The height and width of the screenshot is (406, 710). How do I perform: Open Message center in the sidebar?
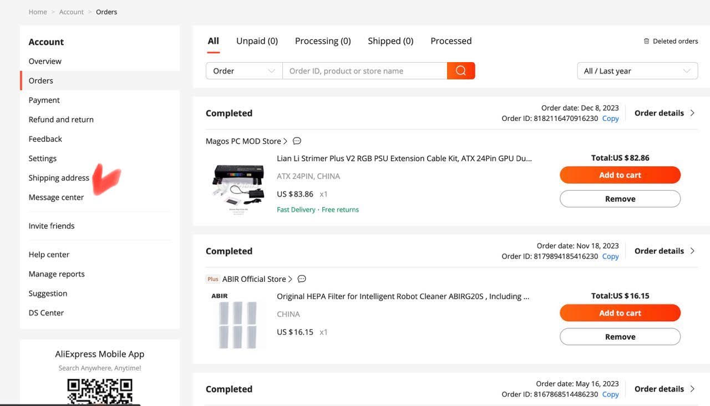[56, 197]
